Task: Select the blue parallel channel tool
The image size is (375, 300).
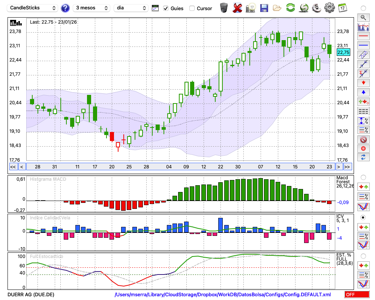Action: tap(363, 54)
